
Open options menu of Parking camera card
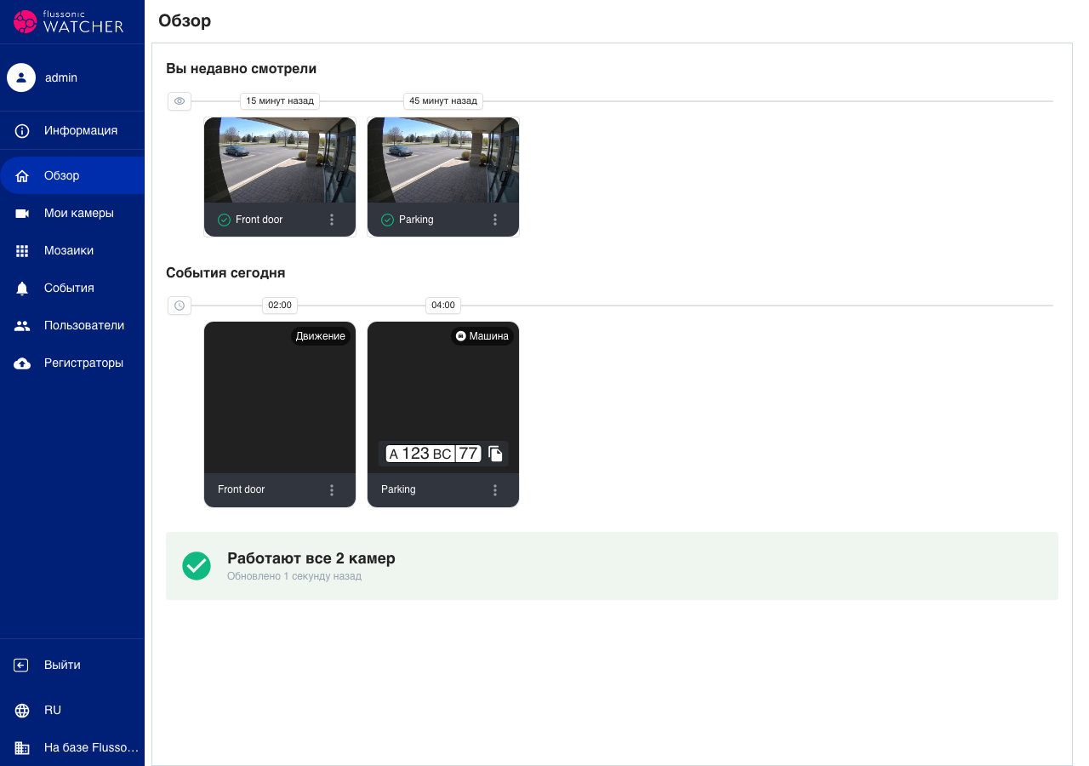[495, 220]
